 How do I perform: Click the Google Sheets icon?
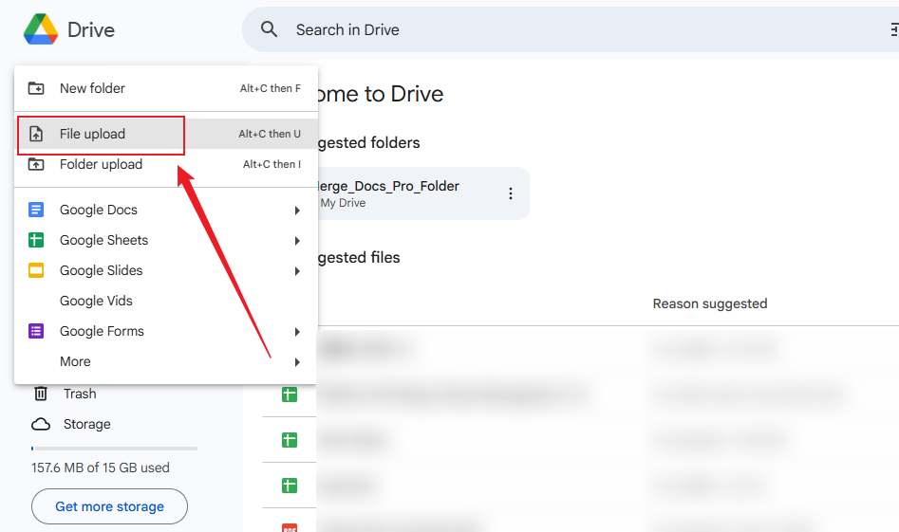(36, 240)
